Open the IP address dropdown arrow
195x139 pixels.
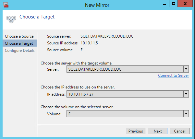click(x=186, y=94)
